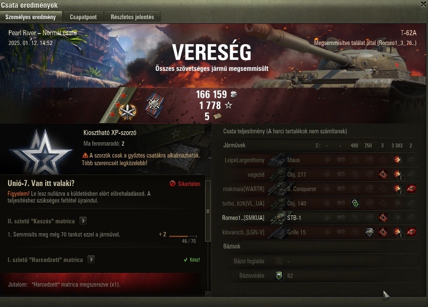This screenshot has height=307, width=428.
Task: Expand the I. szintű "Harcedzett" matrica details
Action: tap(91, 259)
